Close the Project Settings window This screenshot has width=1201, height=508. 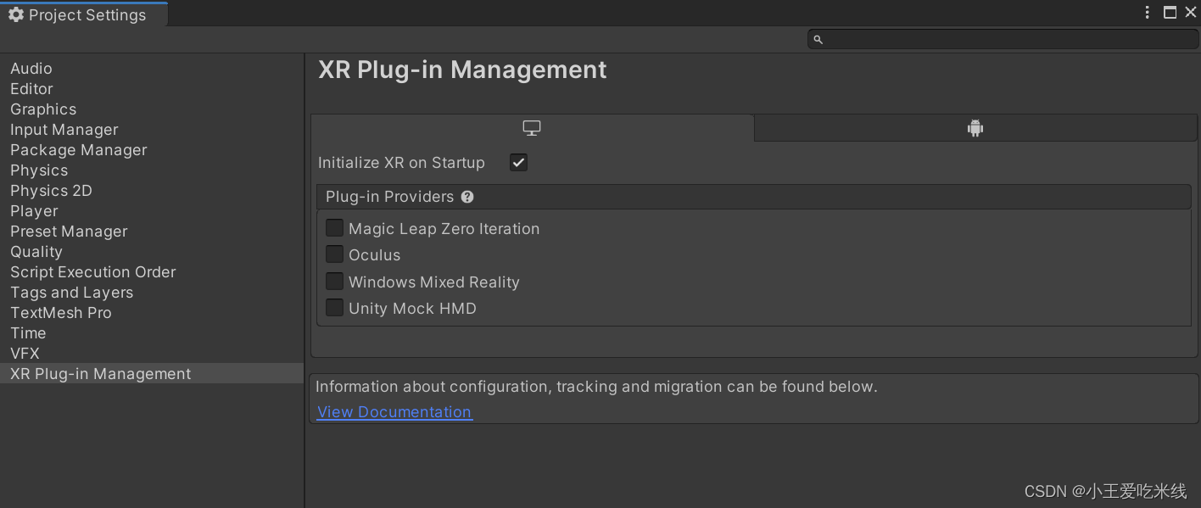(1190, 12)
